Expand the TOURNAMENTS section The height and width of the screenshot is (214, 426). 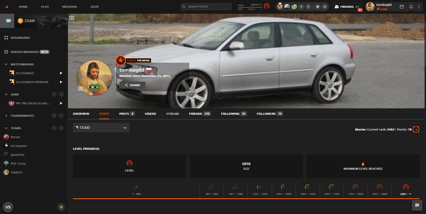[6, 116]
